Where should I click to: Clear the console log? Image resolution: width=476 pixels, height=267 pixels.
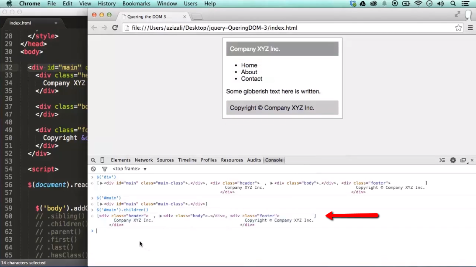(93, 169)
